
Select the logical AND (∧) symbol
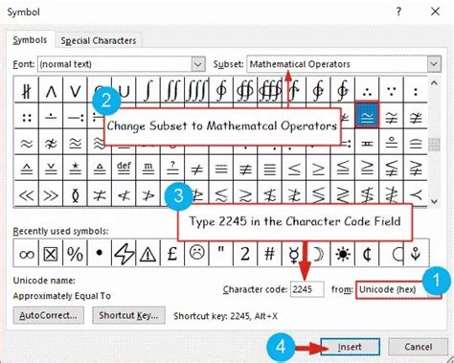(51, 90)
